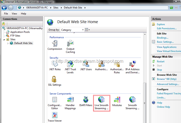
Task: Click the Basic Settings icon in Actions
Action: pos(154,42)
